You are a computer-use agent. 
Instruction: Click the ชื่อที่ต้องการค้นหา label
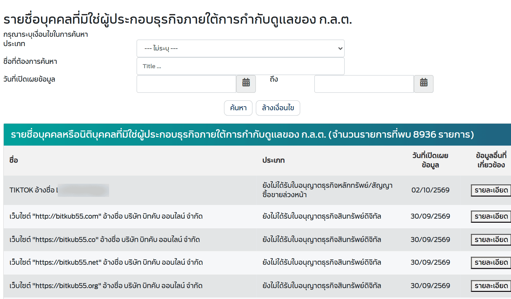point(30,61)
